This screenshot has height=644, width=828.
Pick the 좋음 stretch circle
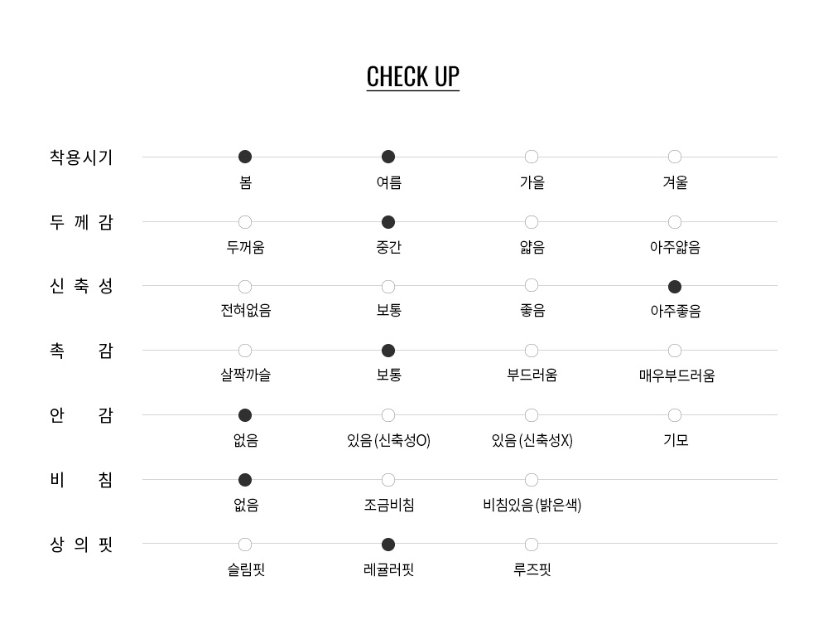pos(532,286)
